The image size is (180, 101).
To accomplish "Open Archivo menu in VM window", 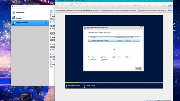I will point(57,3).
